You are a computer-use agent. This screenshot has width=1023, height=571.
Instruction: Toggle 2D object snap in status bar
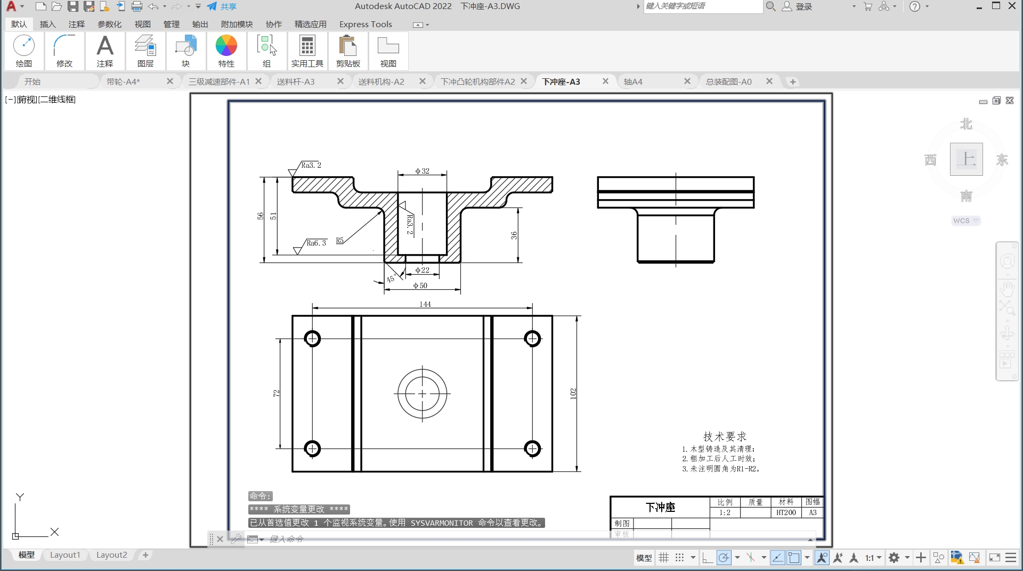pos(794,558)
